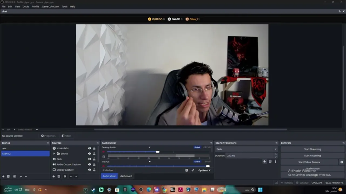
Task: Click the preview horizontal scrollbar
Action: click(x=190, y=129)
